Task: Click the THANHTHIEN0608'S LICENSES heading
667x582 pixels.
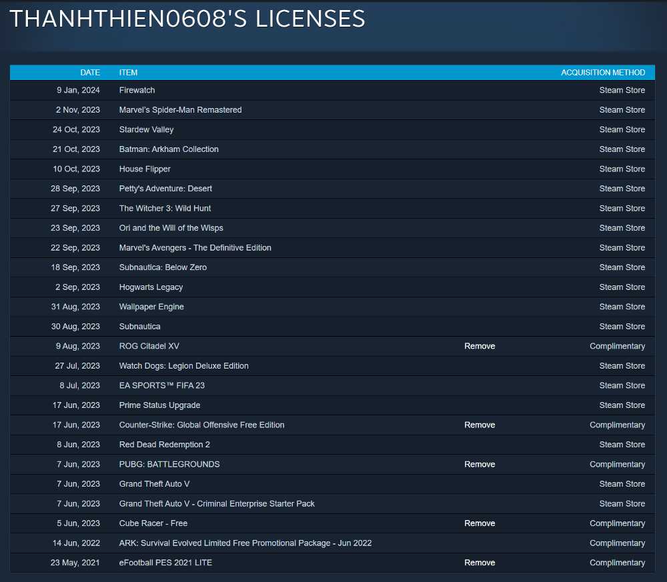Action: [x=187, y=19]
